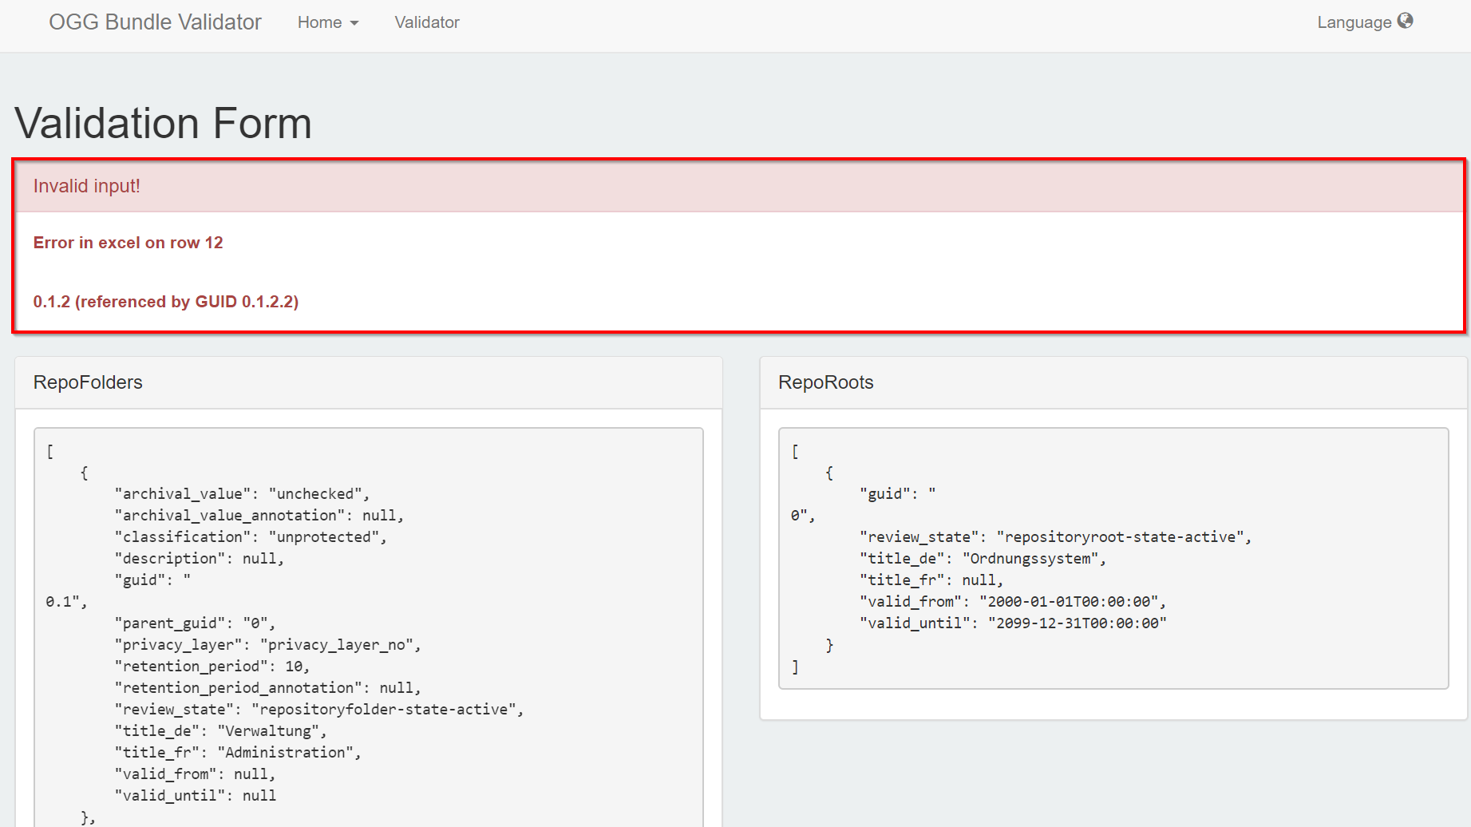The height and width of the screenshot is (827, 1471).
Task: Click the "parent_guid": "0" line
Action: [x=195, y=623]
